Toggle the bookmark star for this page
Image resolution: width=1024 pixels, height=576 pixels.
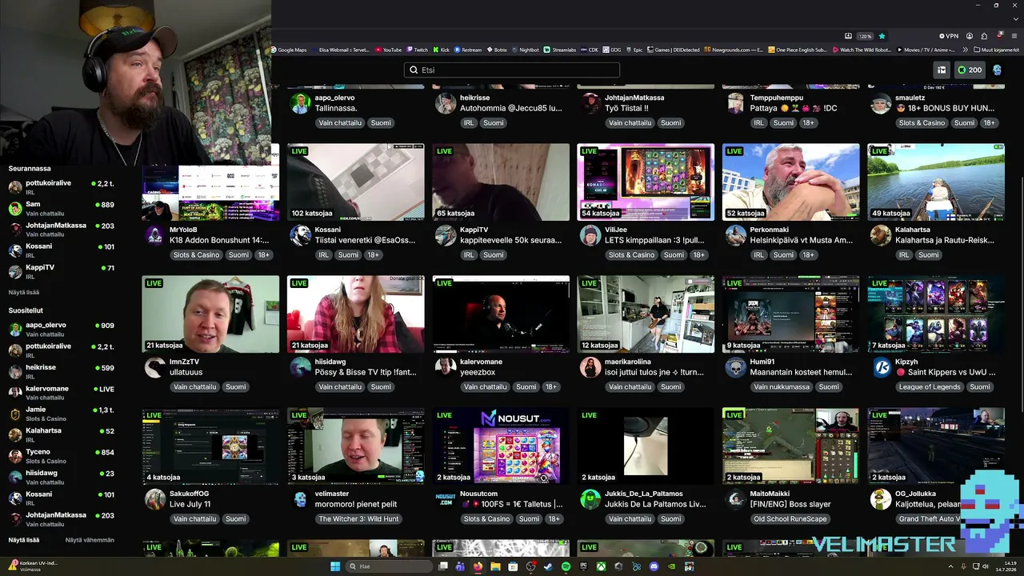click(882, 36)
